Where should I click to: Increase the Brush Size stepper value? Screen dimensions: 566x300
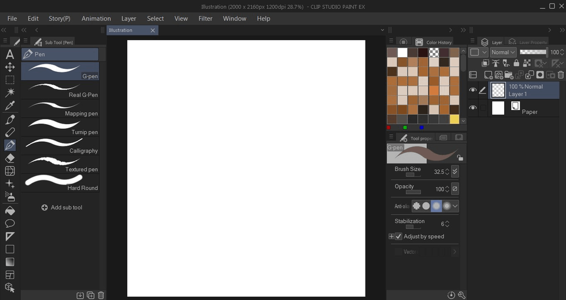(x=447, y=169)
